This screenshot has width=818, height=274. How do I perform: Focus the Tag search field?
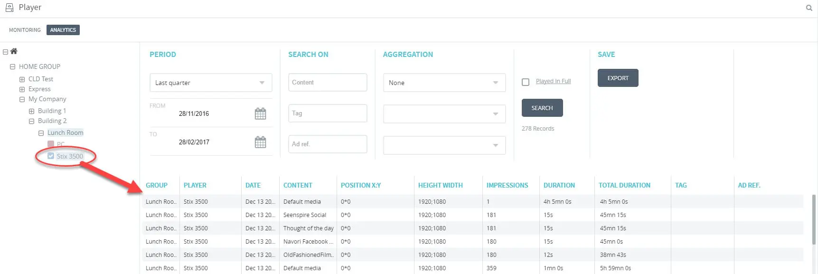click(x=328, y=113)
